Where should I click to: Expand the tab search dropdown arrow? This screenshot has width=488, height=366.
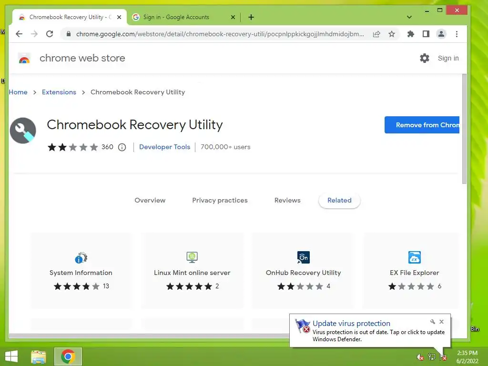tap(409, 17)
